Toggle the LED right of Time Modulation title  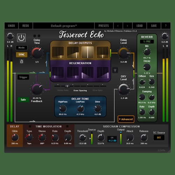67,126
